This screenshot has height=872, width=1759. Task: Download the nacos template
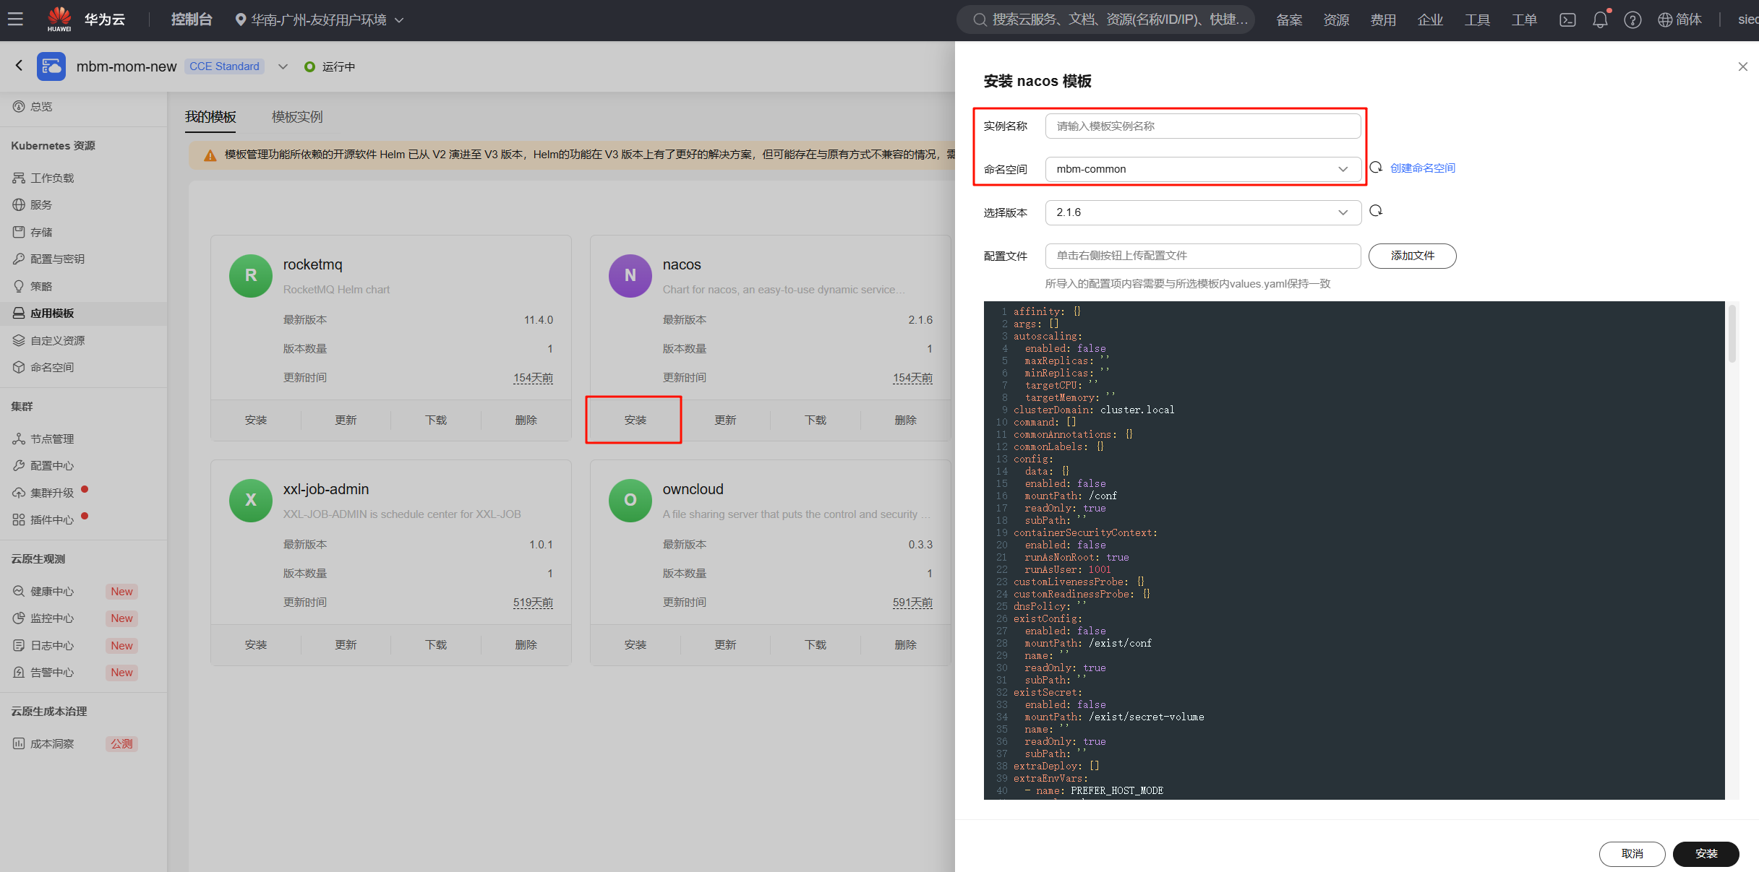click(816, 420)
